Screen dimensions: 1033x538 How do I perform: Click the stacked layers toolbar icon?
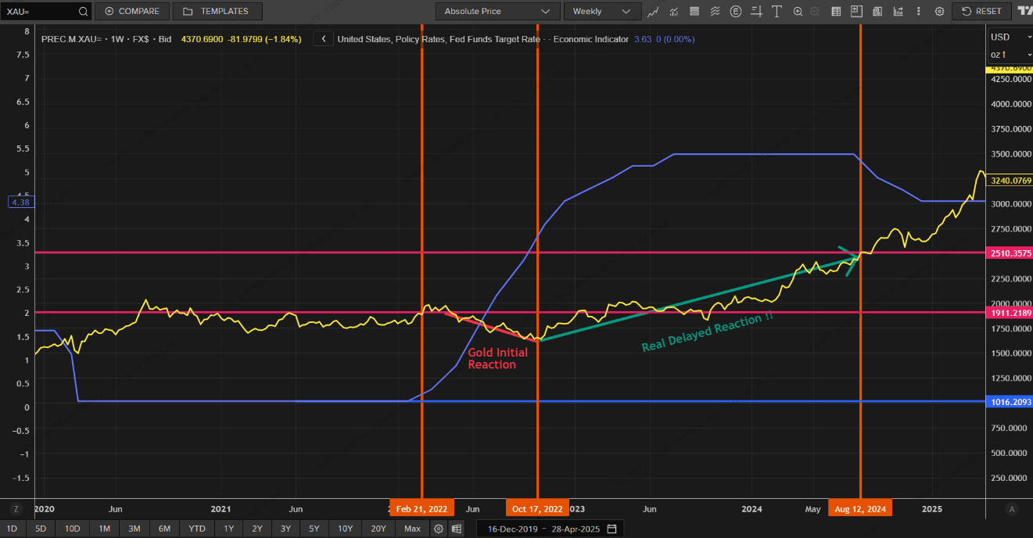tap(694, 12)
